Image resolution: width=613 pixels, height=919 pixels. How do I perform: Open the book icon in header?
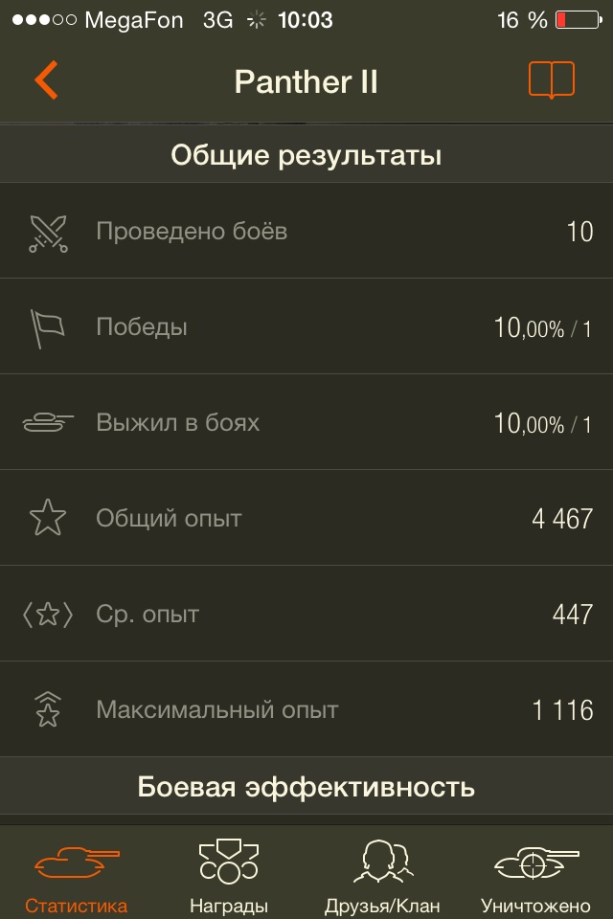[551, 80]
